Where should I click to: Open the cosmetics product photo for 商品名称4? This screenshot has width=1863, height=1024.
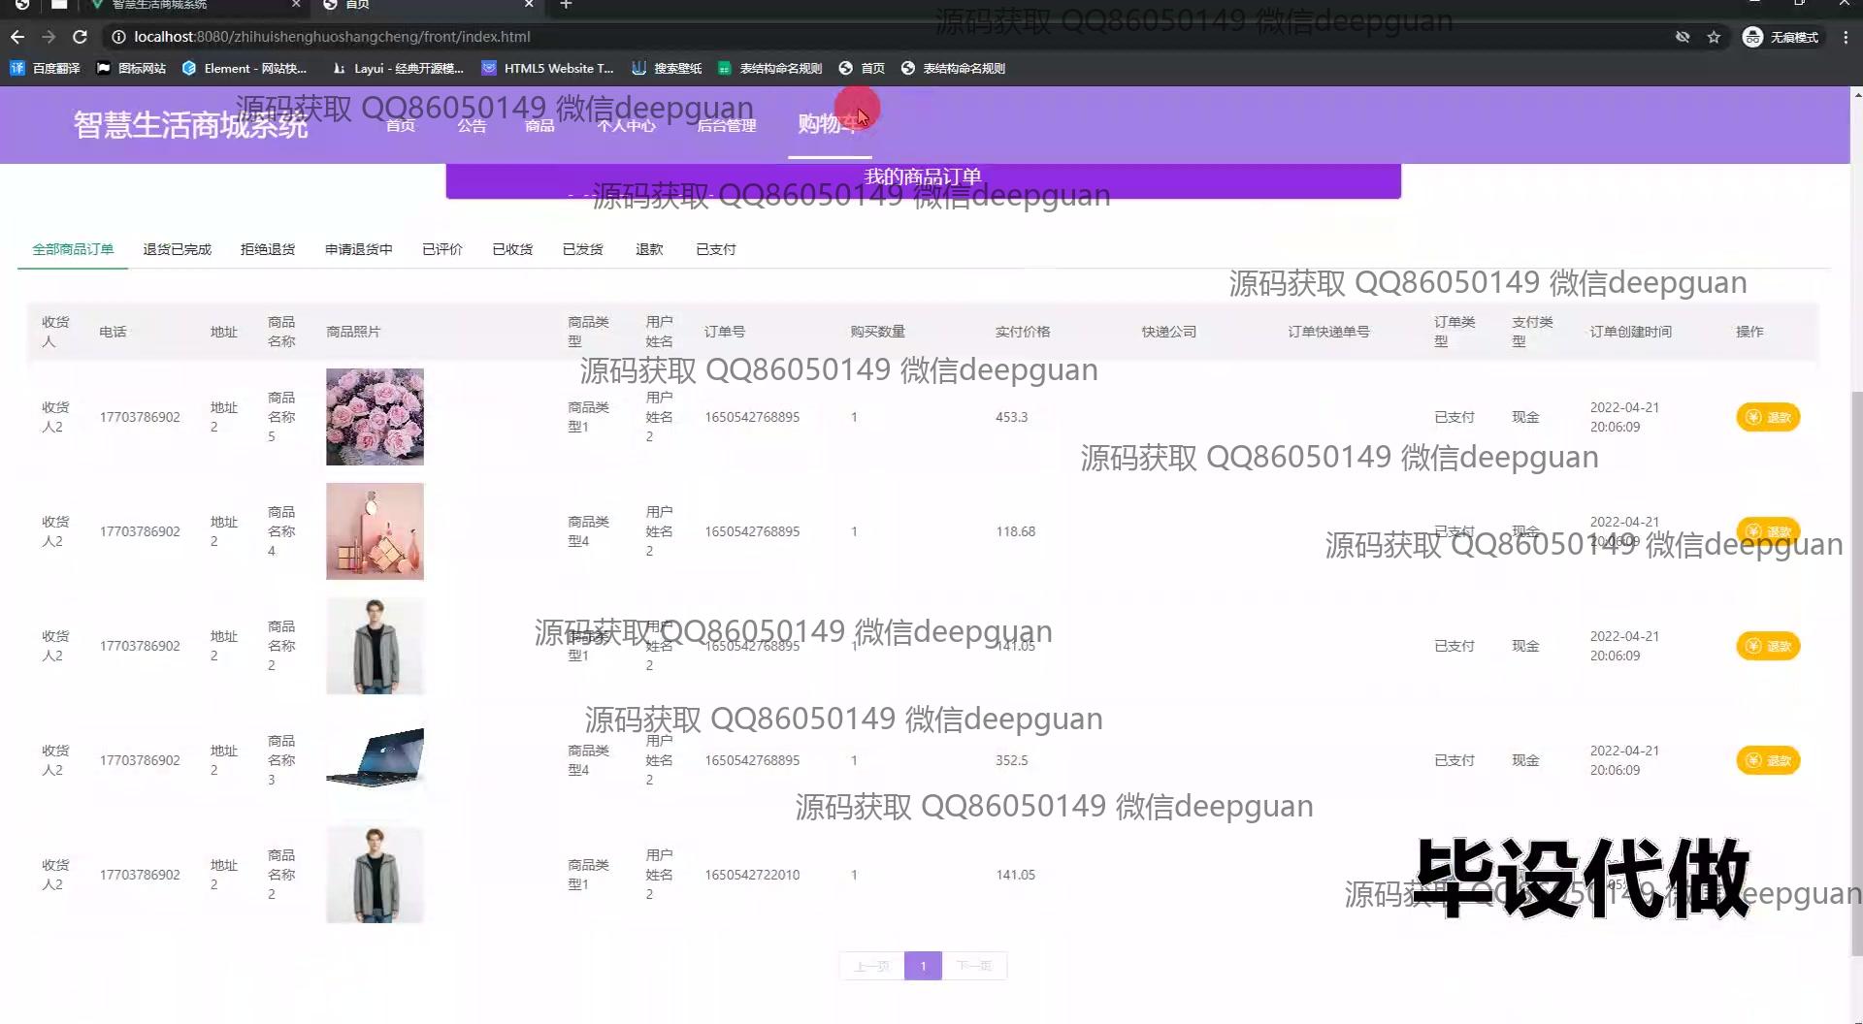tap(375, 531)
